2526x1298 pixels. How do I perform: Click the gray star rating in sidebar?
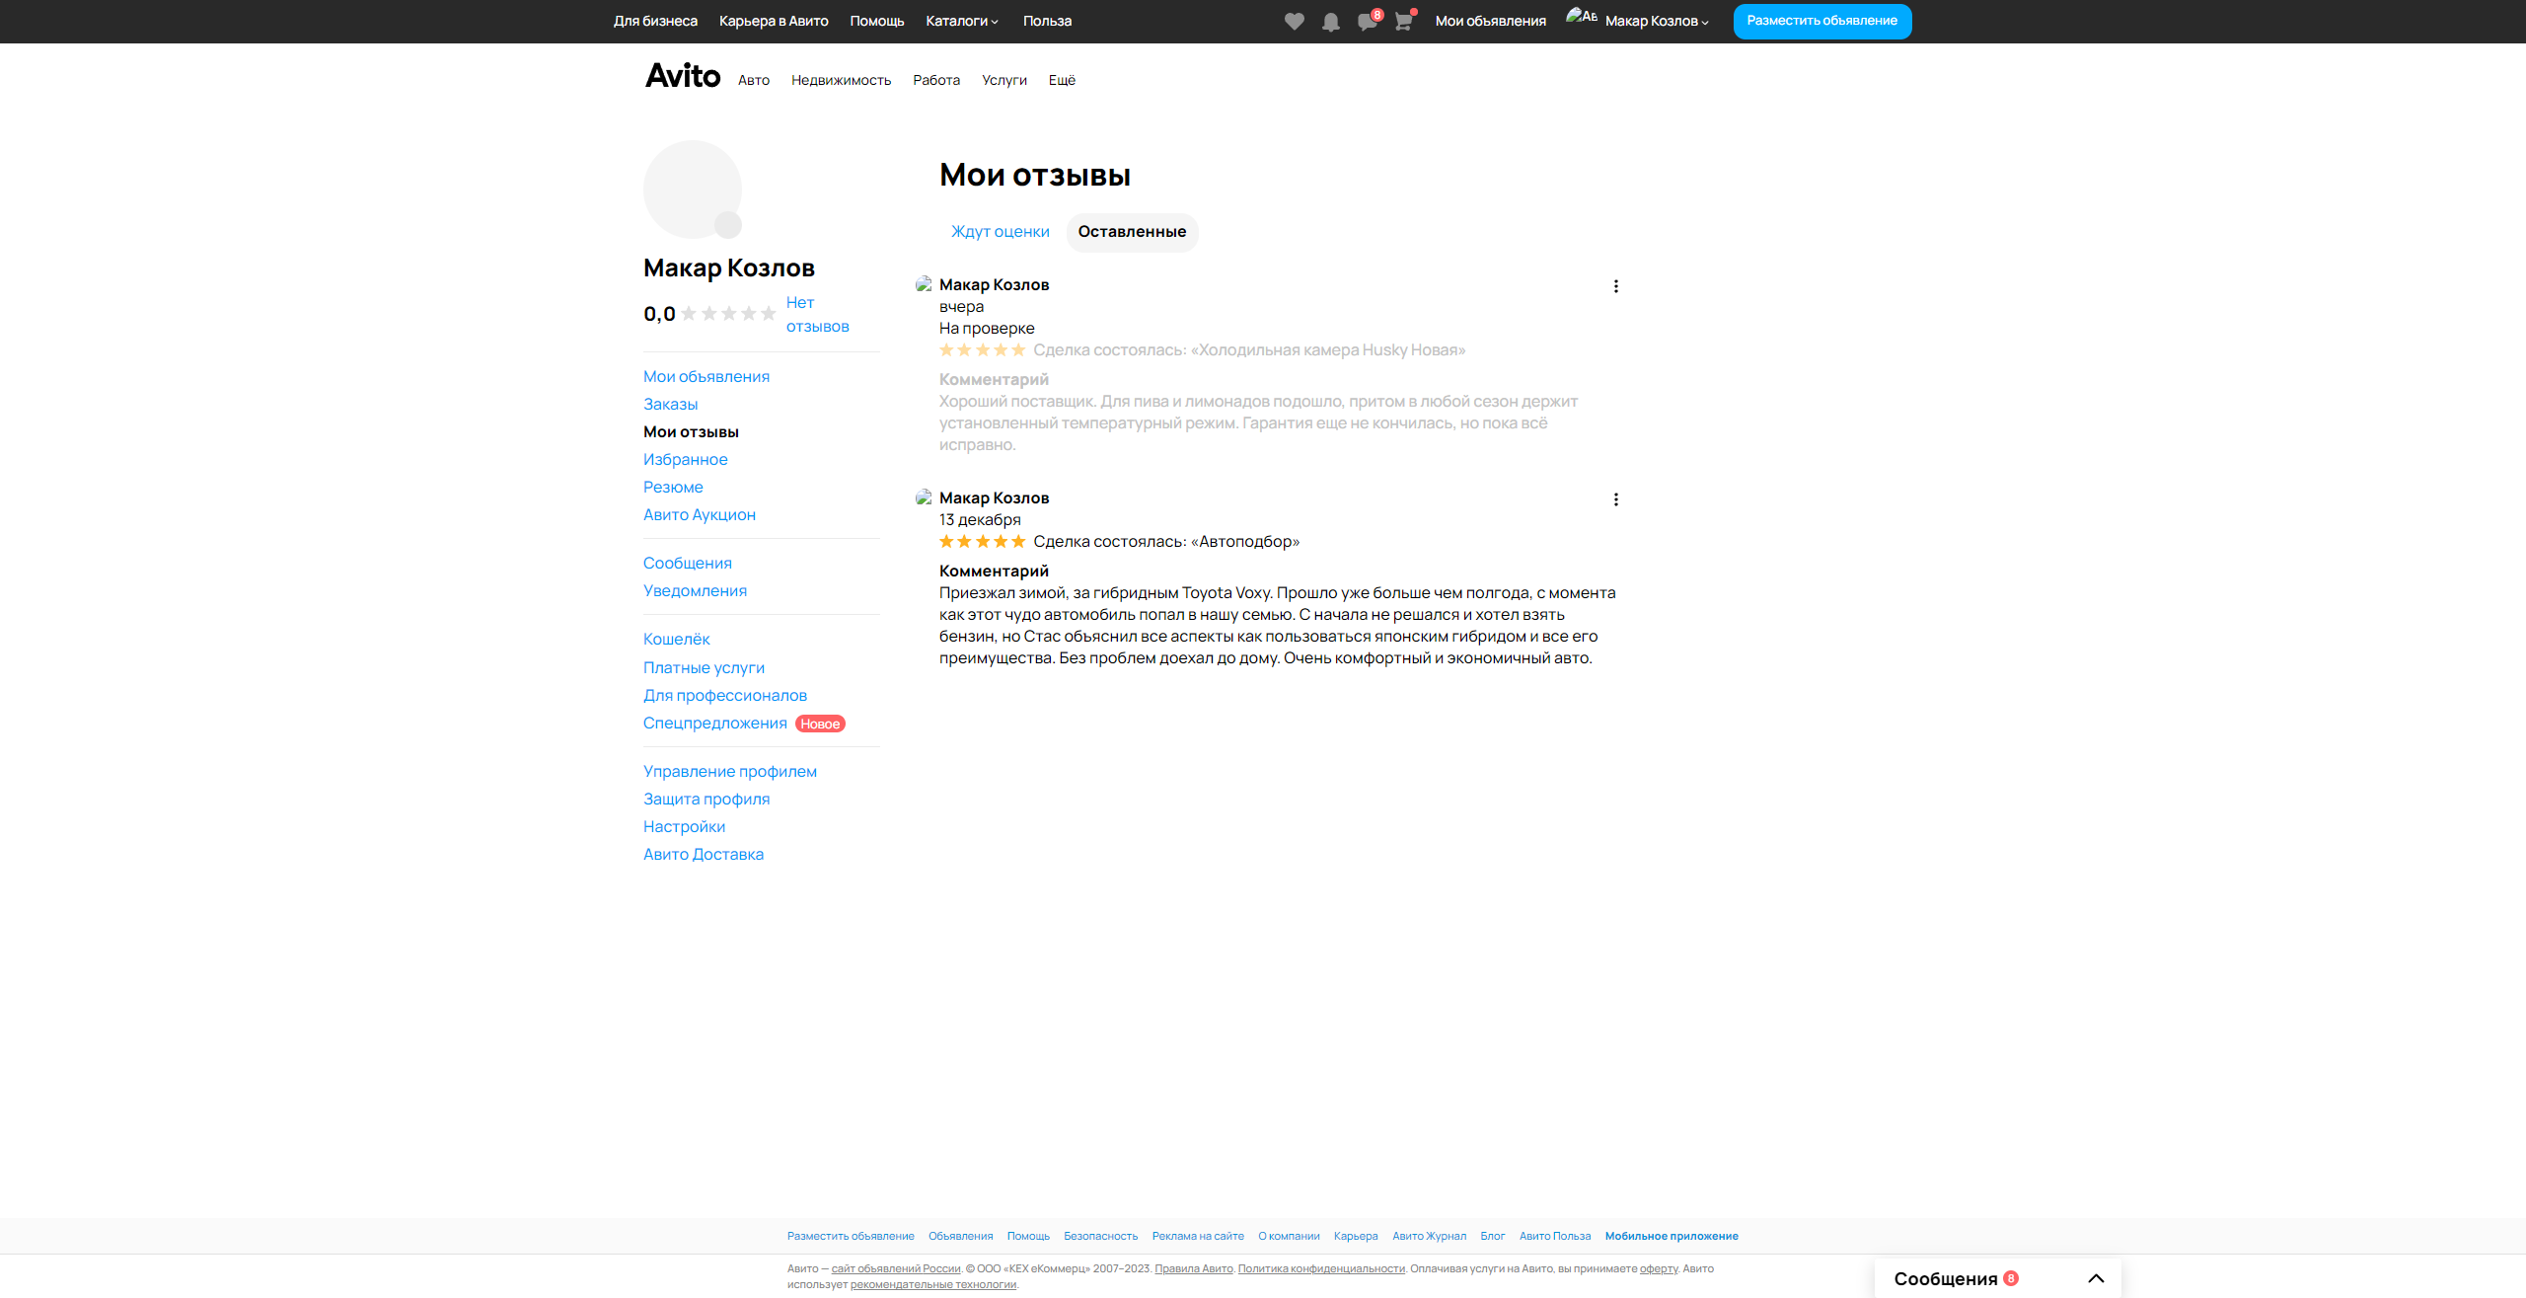(728, 314)
